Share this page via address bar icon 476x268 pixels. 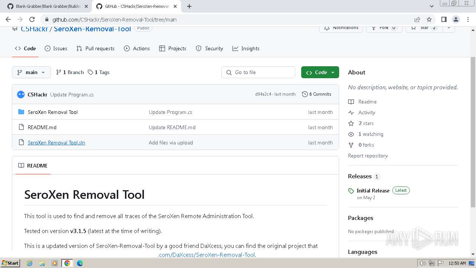tap(417, 19)
